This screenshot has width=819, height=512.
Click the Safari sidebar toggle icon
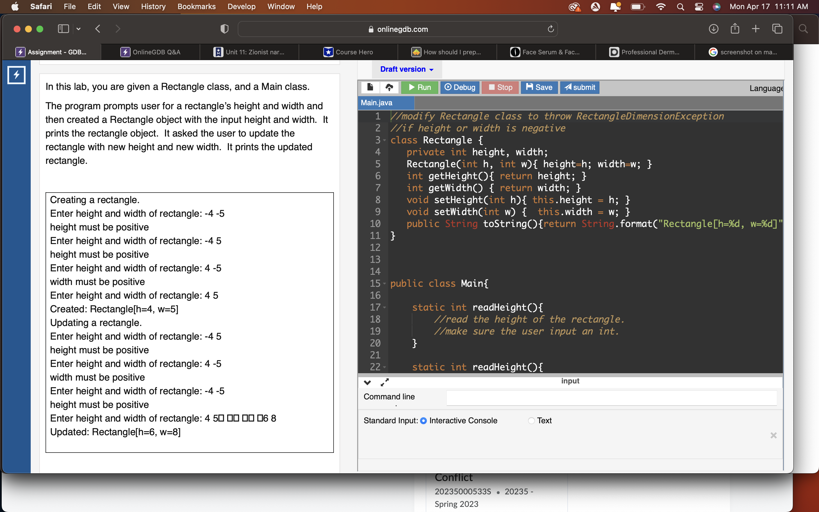point(63,29)
